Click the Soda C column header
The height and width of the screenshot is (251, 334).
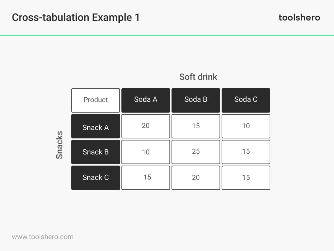[x=246, y=100]
